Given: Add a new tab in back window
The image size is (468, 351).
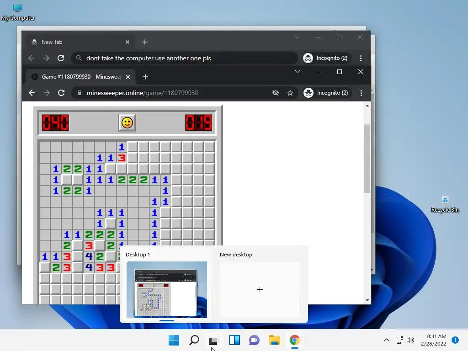Looking at the screenshot, I should pyautogui.click(x=145, y=42).
